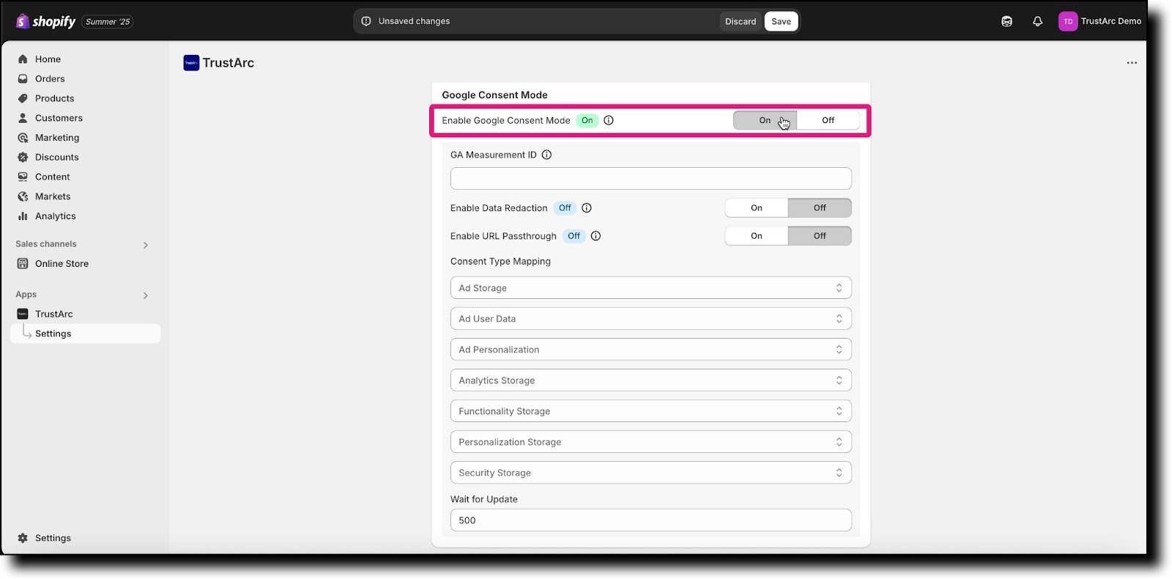Open the three-dot more actions menu
This screenshot has width=1172, height=579.
click(1132, 63)
